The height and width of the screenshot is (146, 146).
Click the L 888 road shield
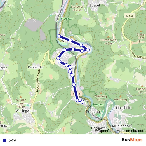(x=130, y=15)
